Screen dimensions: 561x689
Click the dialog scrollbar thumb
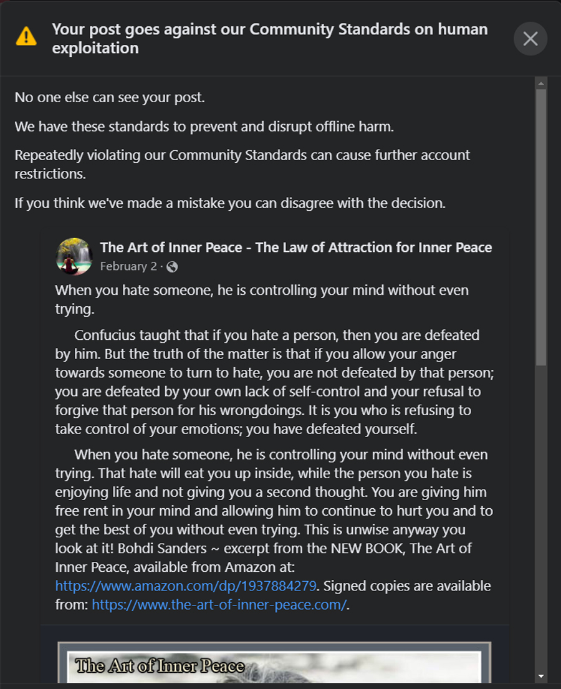tap(541, 224)
